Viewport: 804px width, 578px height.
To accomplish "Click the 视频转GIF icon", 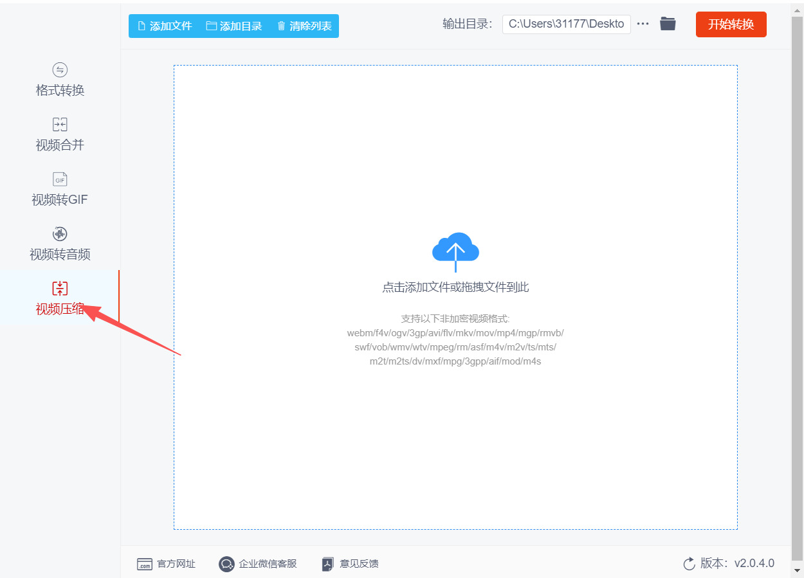I will coord(60,179).
